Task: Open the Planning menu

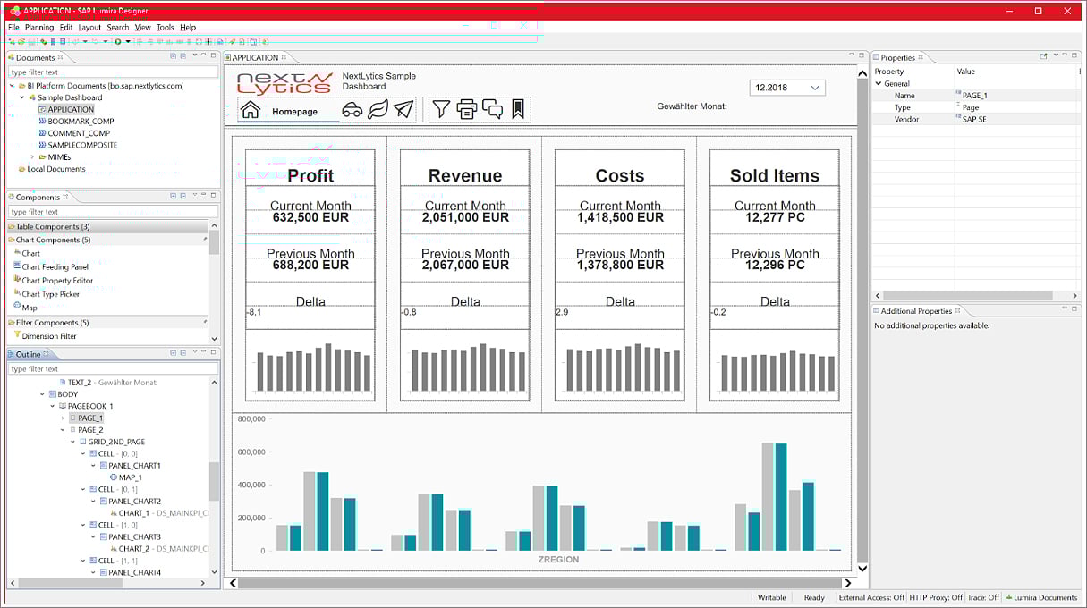Action: point(38,27)
